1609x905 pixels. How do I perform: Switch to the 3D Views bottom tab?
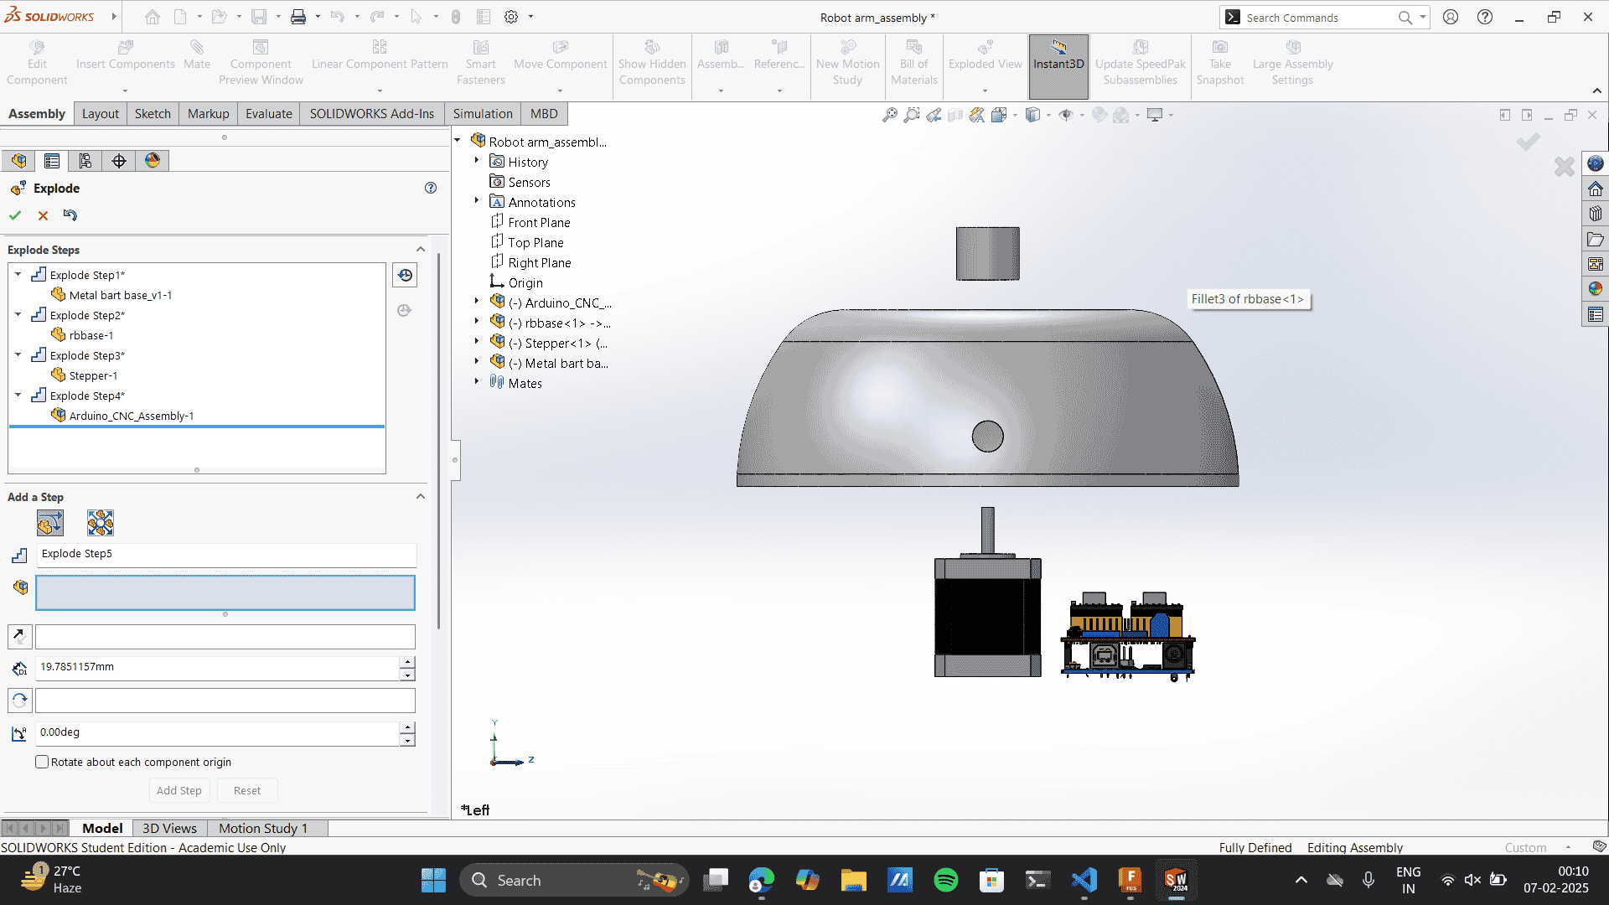coord(169,828)
